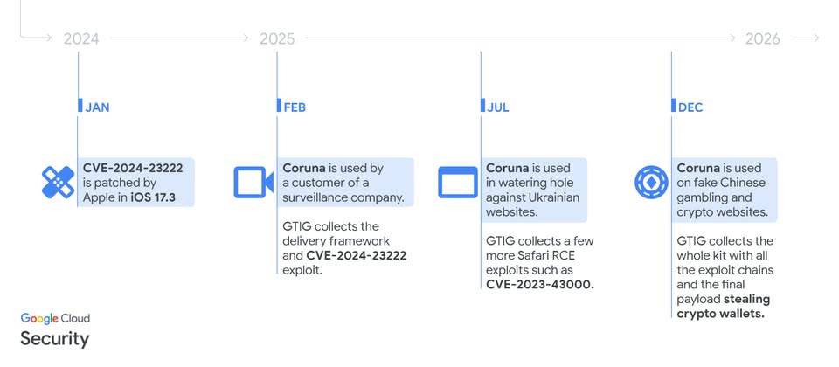The height and width of the screenshot is (367, 839).
Task: Click the iOS 17.3 patch highlight box
Action: coord(135,183)
